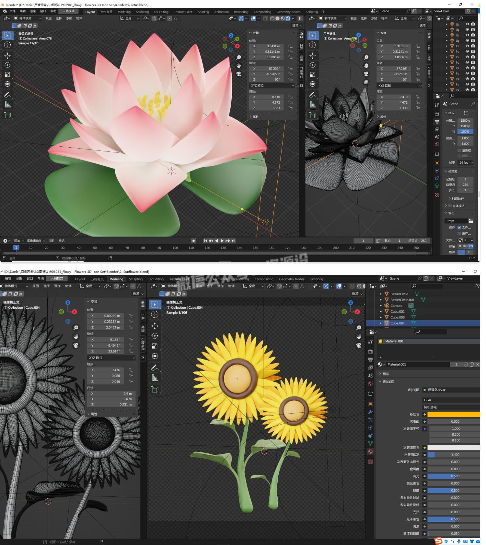Image resolution: width=486 pixels, height=545 pixels.
Task: Open XYZ 欧拉 rotation mode dropdown in Lotus left panel
Action: coord(272,86)
